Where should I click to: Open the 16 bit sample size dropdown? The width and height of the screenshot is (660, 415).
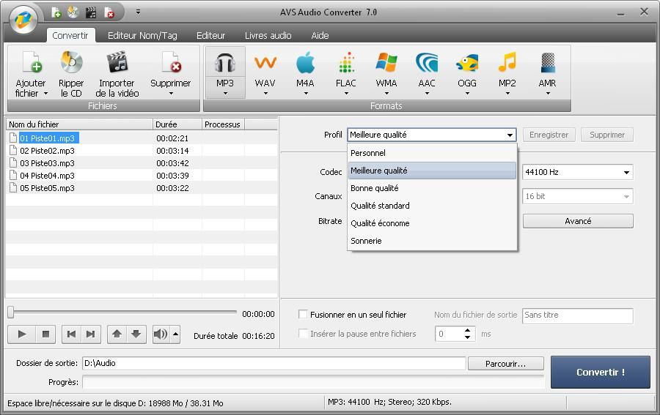pyautogui.click(x=578, y=196)
